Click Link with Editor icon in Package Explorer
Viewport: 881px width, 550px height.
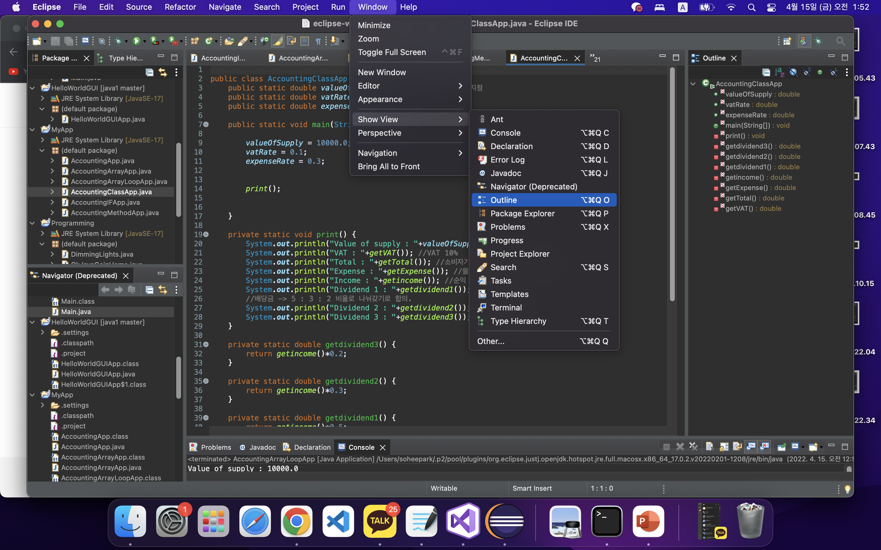(x=163, y=72)
